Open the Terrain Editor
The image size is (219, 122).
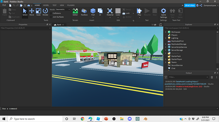(x=75, y=12)
